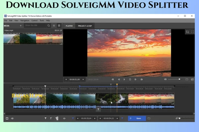Switch media panel to thumbnail grid view
The width and height of the screenshot is (199, 132).
[59, 26]
